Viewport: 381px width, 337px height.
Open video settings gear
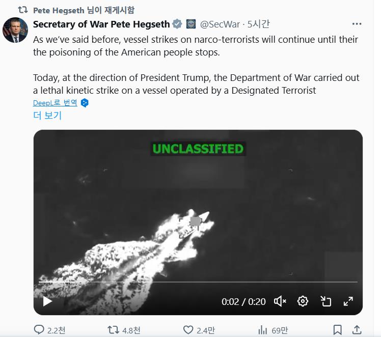303,301
